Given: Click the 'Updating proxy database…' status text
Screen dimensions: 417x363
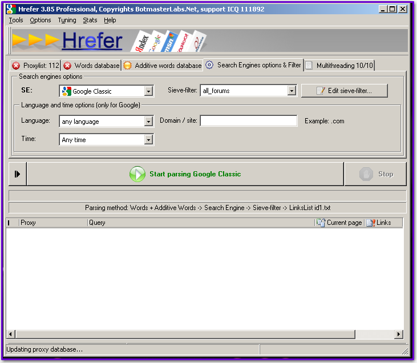Looking at the screenshot, I should (x=44, y=349).
